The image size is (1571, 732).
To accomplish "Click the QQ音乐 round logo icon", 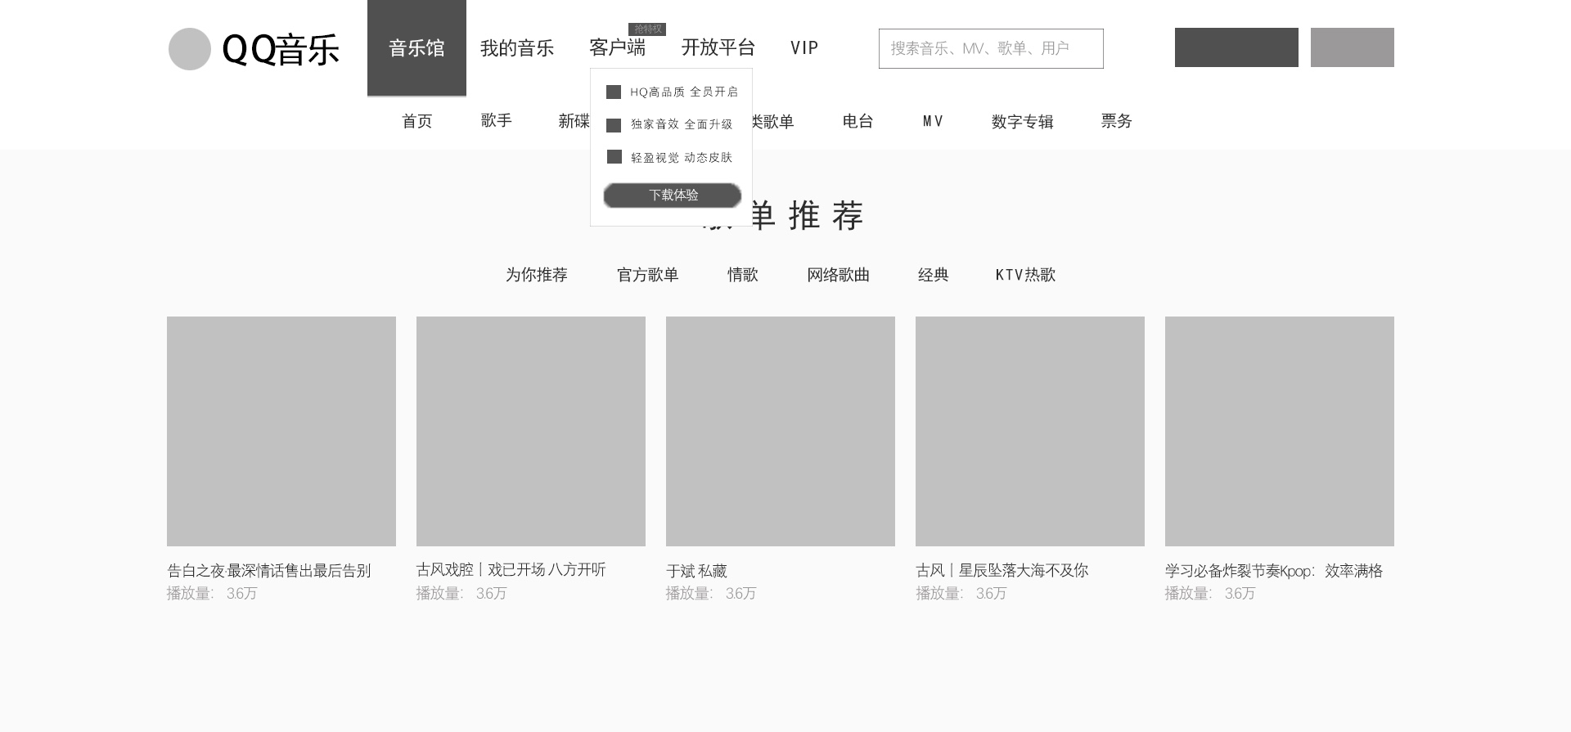I will [190, 49].
